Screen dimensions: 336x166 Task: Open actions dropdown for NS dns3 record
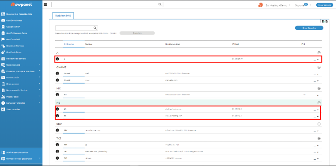coord(316,110)
